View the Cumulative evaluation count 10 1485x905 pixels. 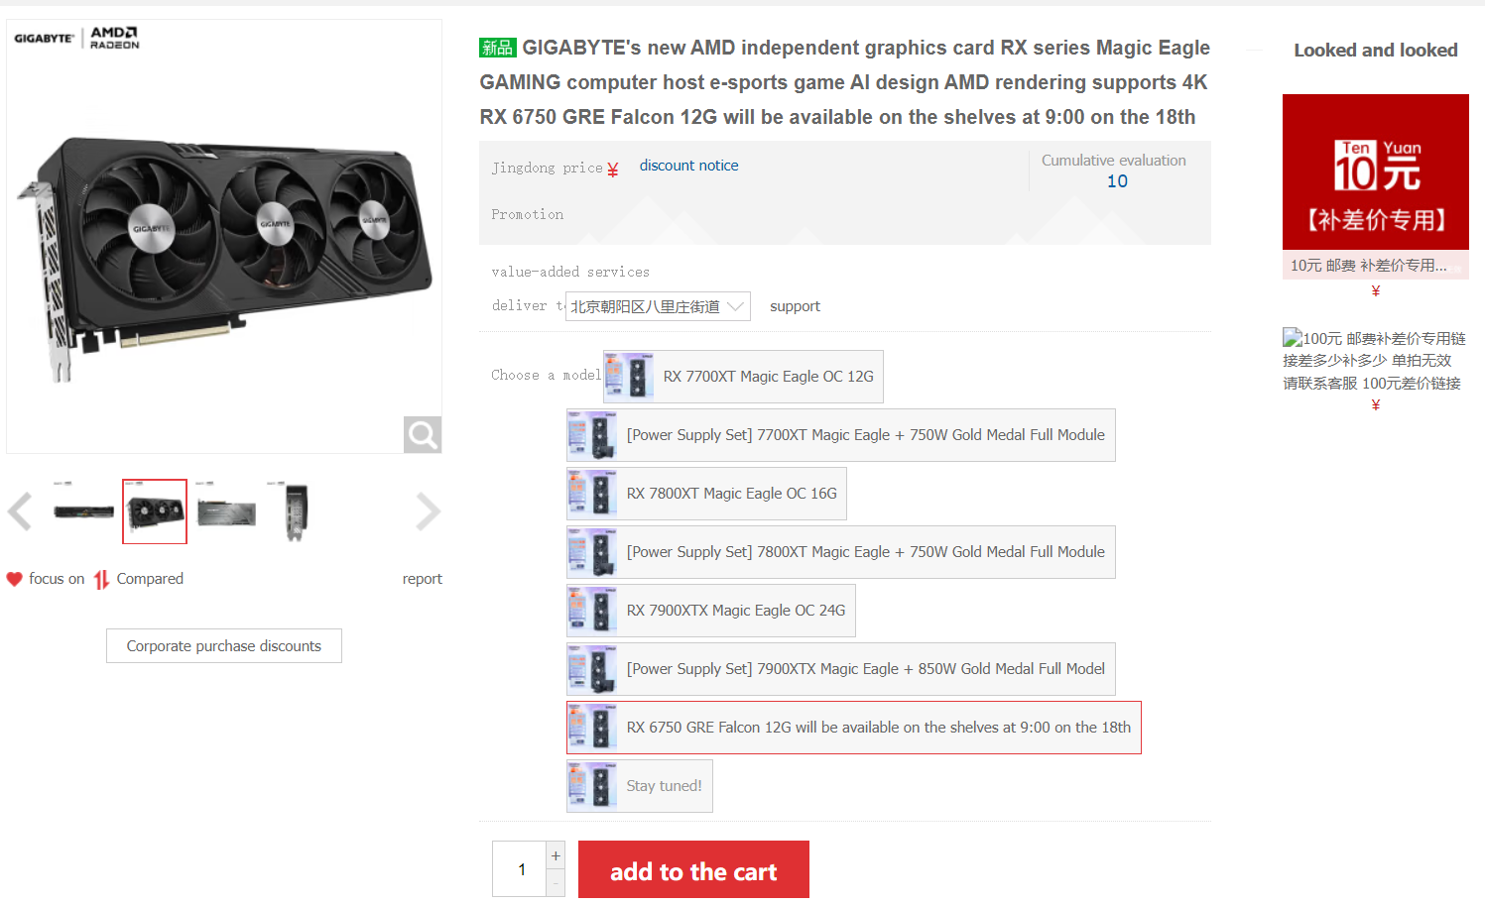pyautogui.click(x=1117, y=181)
